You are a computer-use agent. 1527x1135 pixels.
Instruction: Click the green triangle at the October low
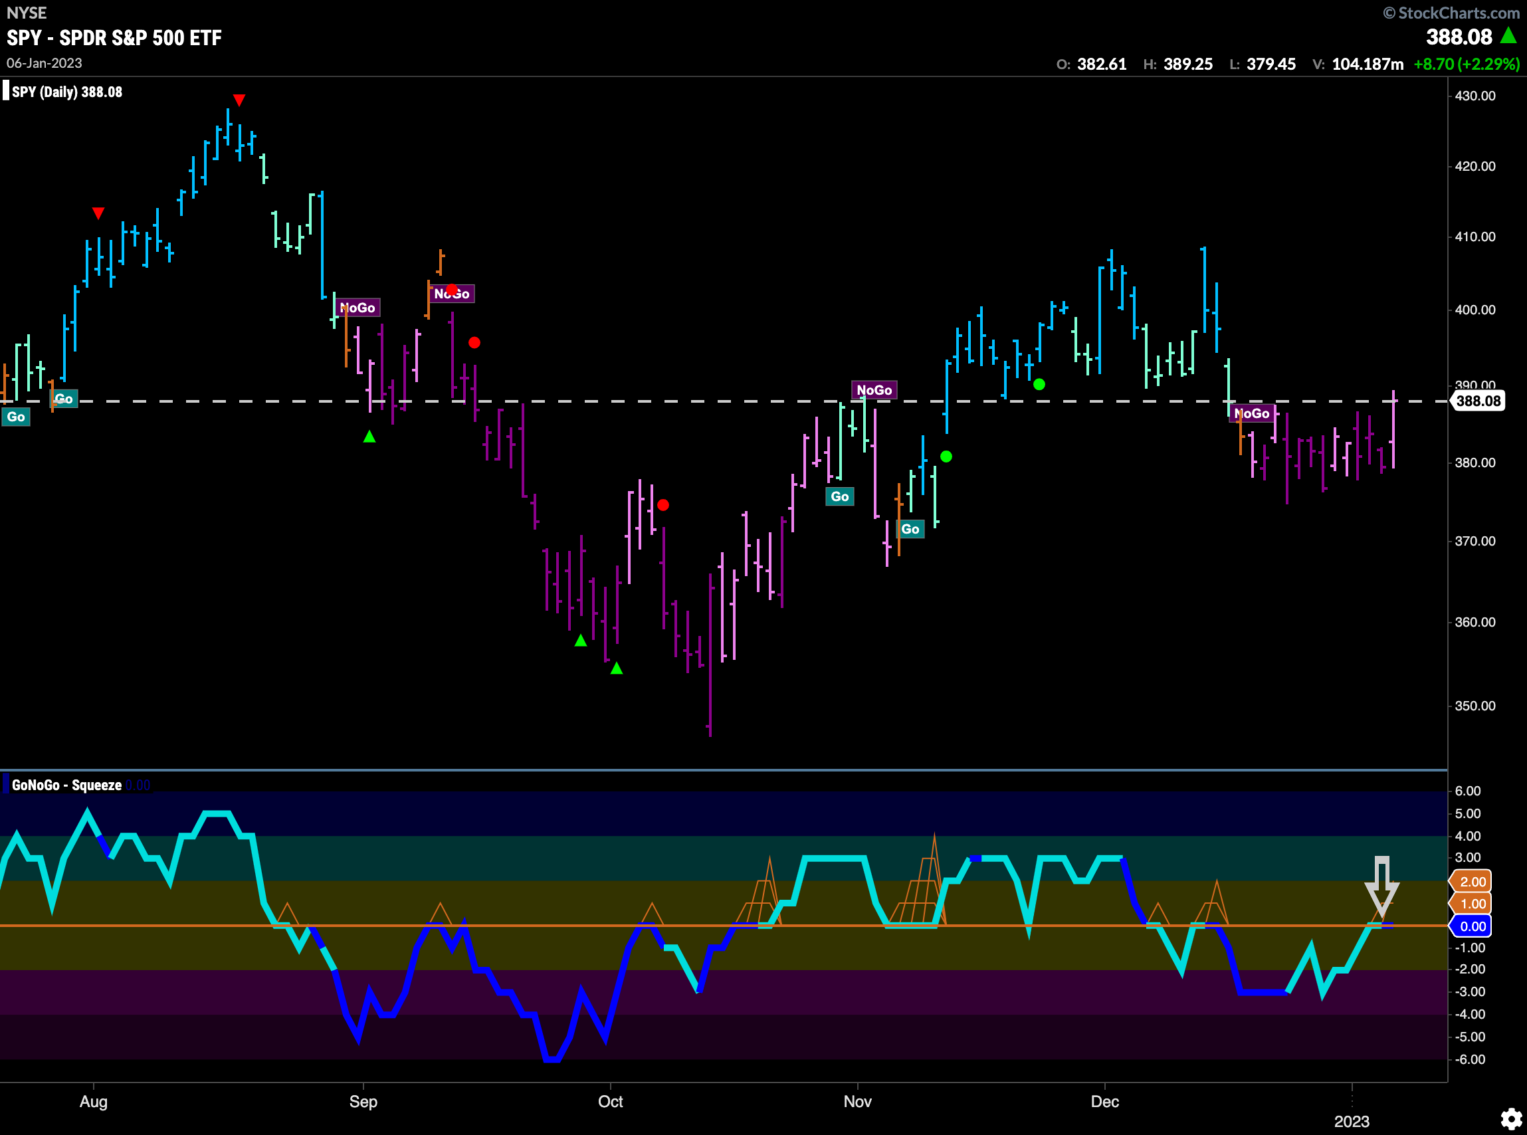pyautogui.click(x=617, y=668)
